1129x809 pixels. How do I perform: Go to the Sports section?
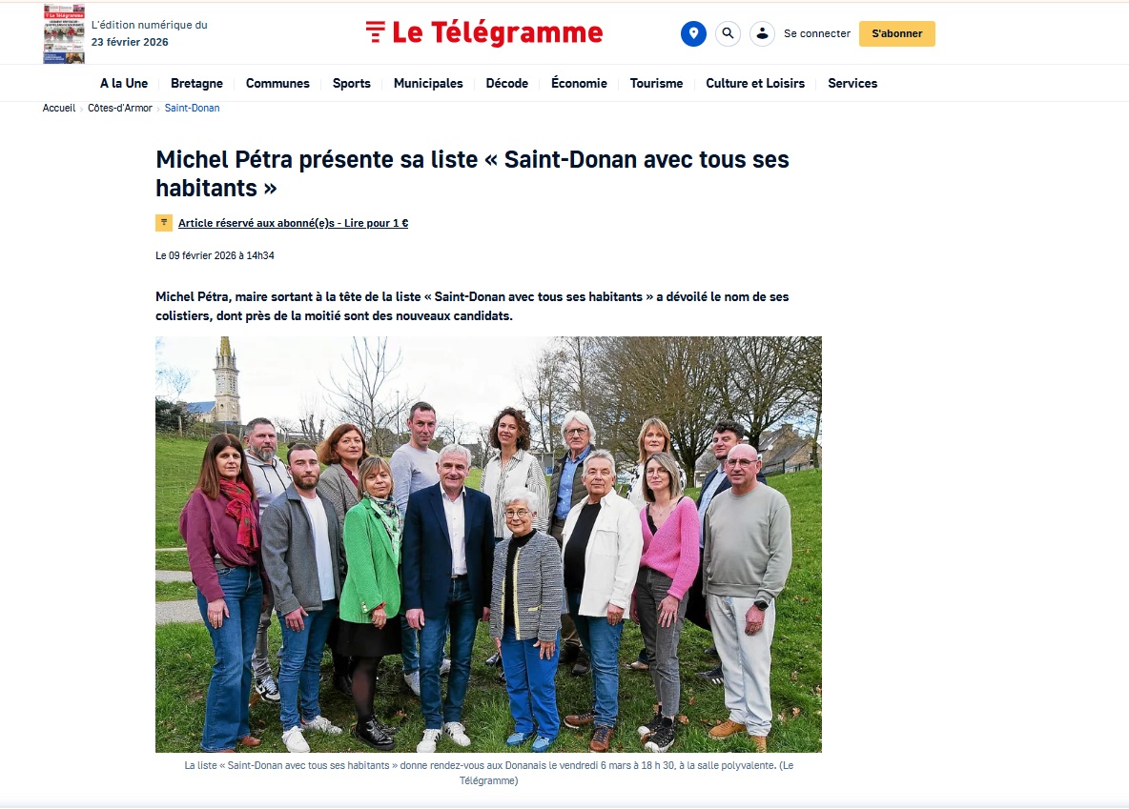point(351,84)
